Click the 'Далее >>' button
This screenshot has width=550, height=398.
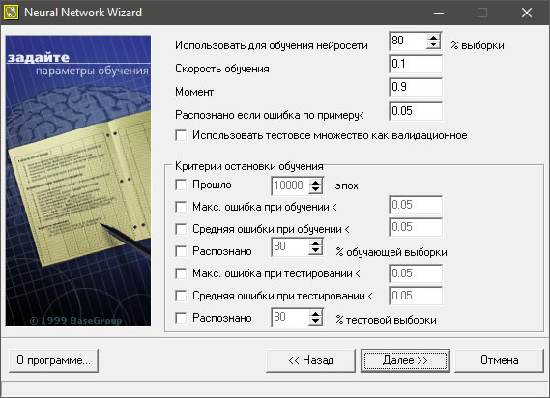405,360
